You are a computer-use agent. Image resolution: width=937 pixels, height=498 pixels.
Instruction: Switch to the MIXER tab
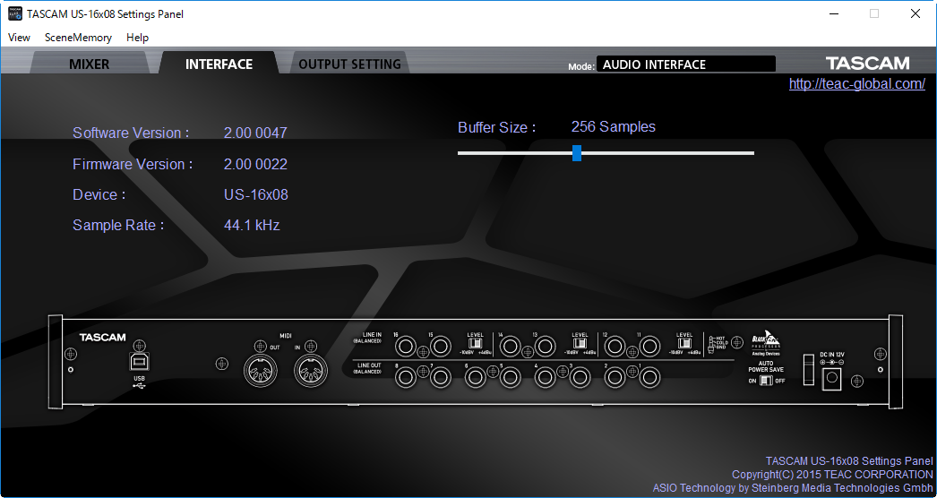[89, 64]
